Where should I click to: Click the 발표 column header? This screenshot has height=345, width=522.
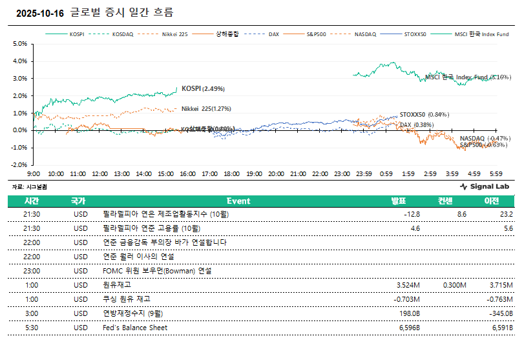coord(399,201)
